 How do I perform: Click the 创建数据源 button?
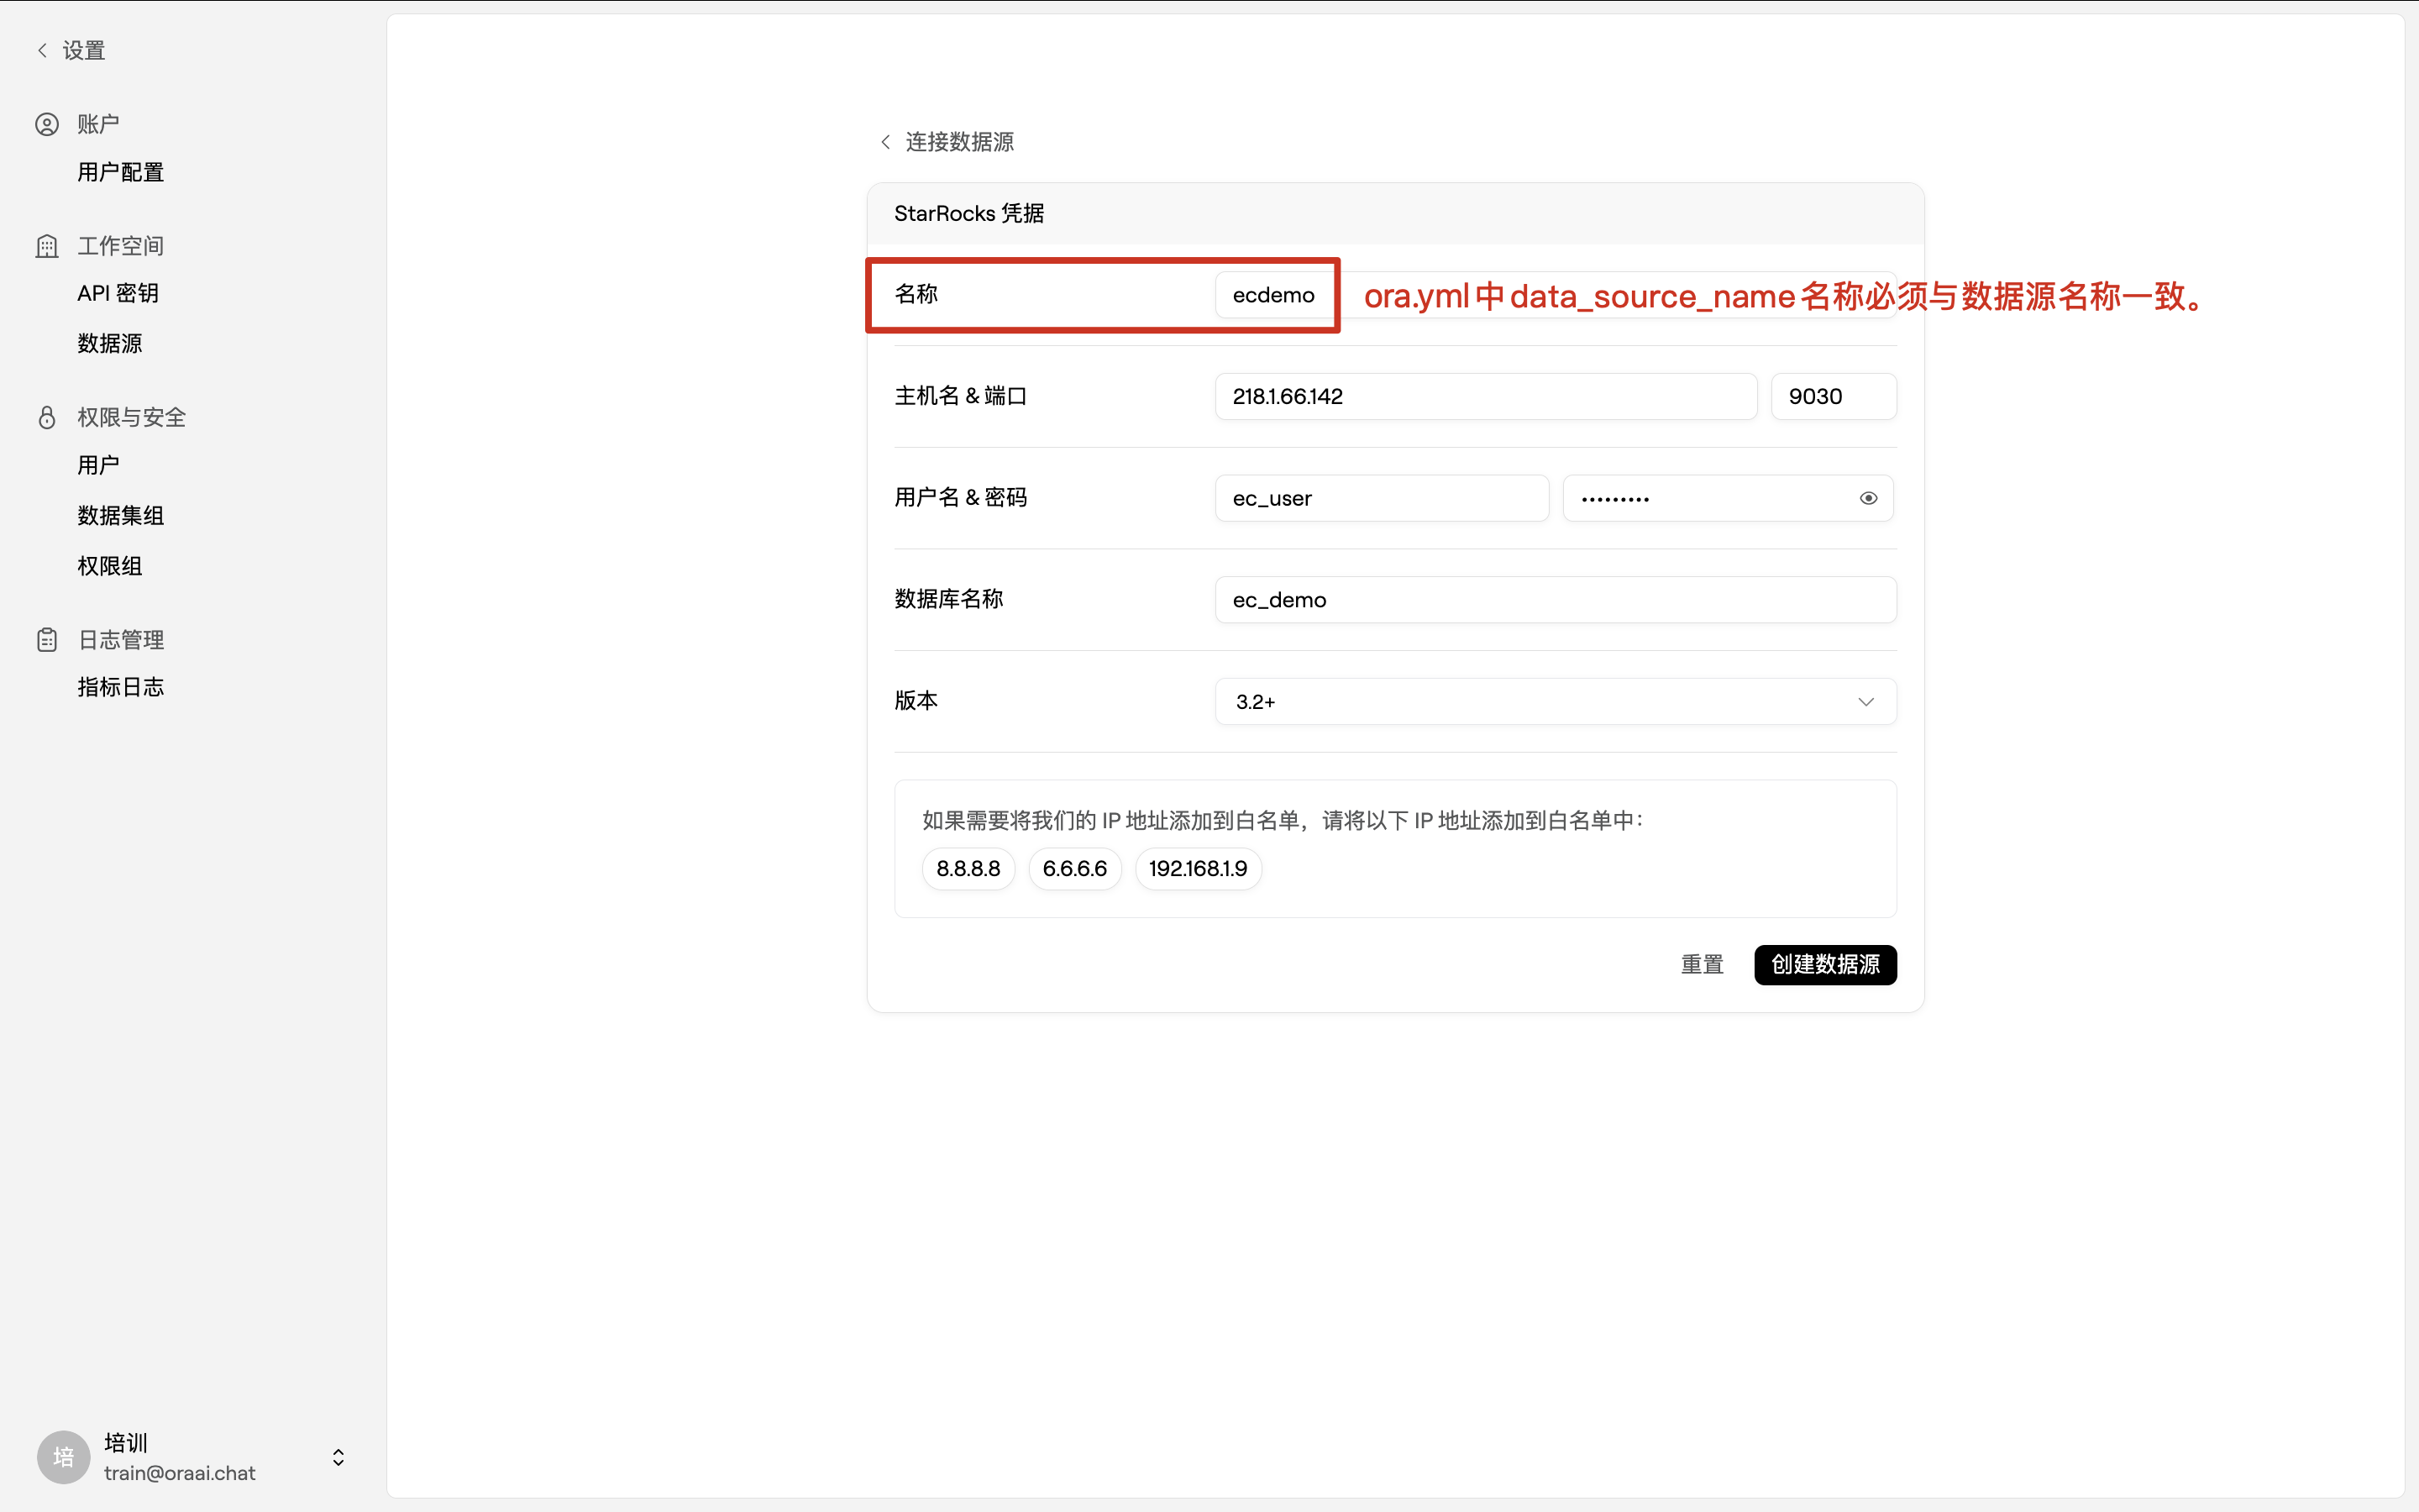point(1823,964)
